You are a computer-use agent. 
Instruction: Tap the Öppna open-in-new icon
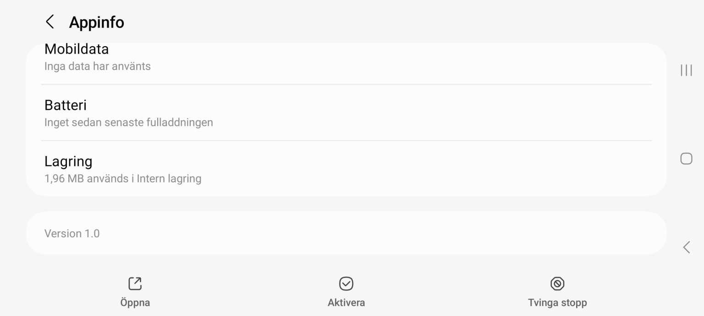135,284
